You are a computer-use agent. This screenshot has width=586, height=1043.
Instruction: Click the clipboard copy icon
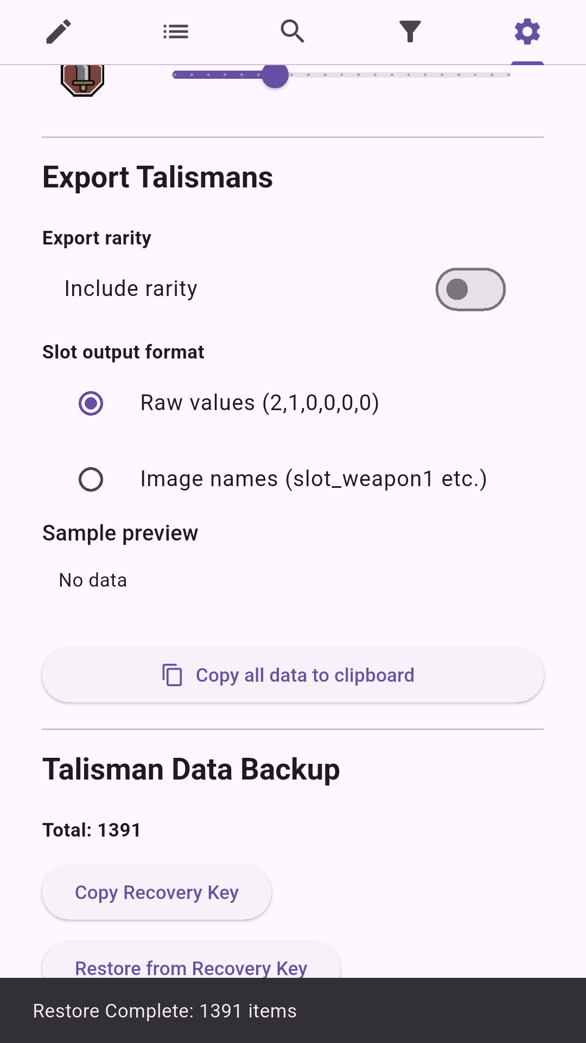click(172, 675)
